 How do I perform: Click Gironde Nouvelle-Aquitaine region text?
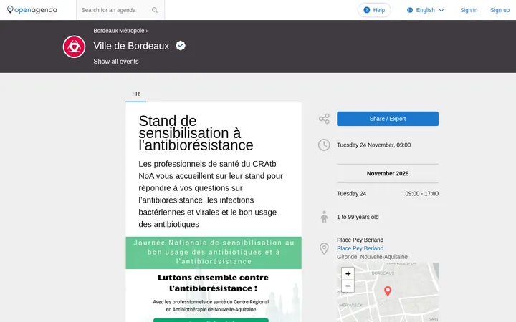372,257
